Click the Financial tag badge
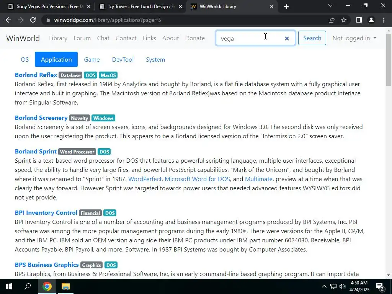Viewport: 392px width, 294px height. point(90,213)
